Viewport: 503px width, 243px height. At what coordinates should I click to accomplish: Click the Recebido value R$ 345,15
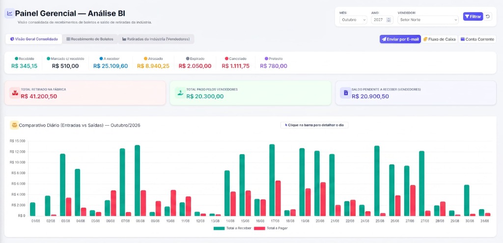[x=25, y=66]
